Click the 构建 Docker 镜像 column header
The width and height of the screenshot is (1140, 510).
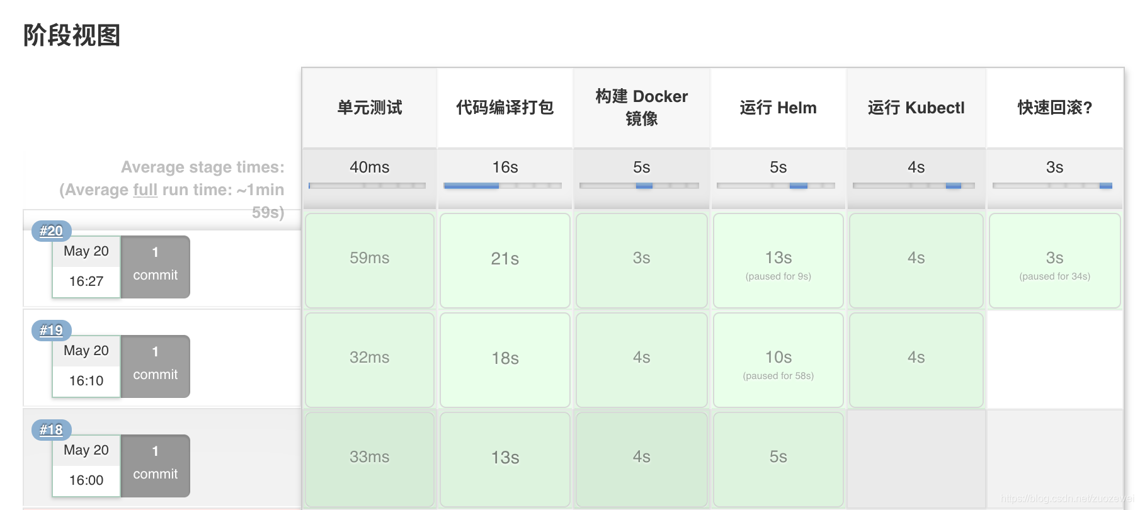click(x=642, y=108)
